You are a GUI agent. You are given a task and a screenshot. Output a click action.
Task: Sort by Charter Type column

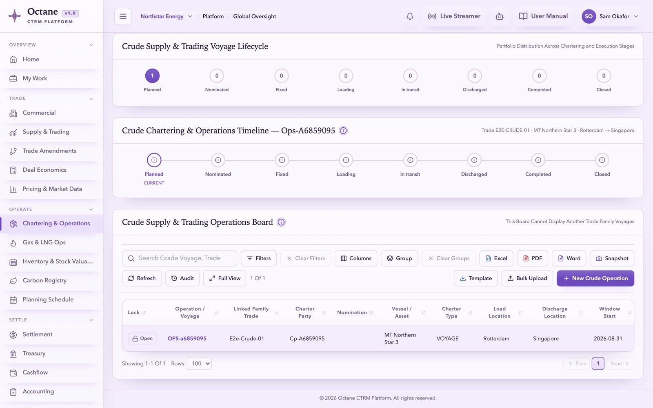pyautogui.click(x=471, y=313)
